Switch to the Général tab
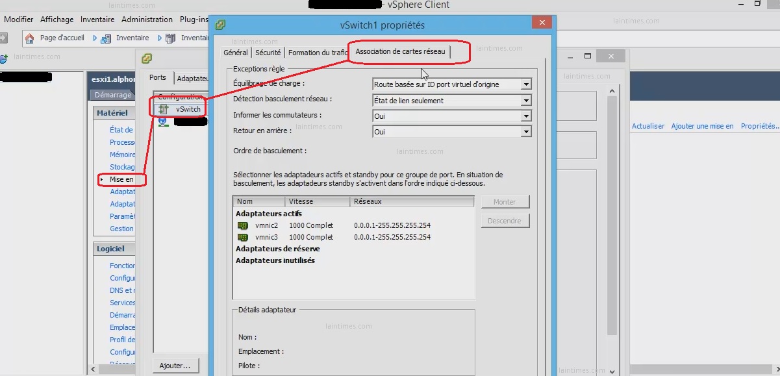 coord(236,53)
